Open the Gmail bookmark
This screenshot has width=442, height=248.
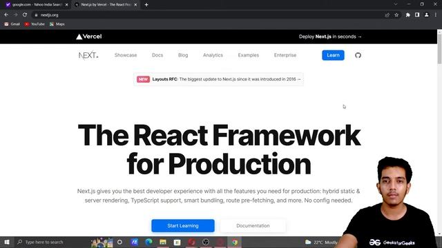(x=12, y=24)
